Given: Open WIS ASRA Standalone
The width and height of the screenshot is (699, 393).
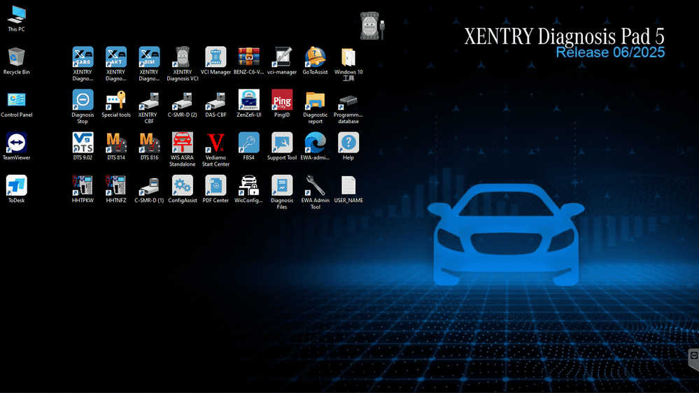Looking at the screenshot, I should click(x=183, y=143).
